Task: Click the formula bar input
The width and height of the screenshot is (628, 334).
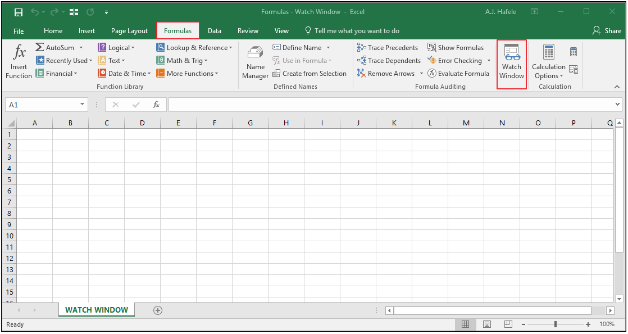Action: [x=392, y=105]
